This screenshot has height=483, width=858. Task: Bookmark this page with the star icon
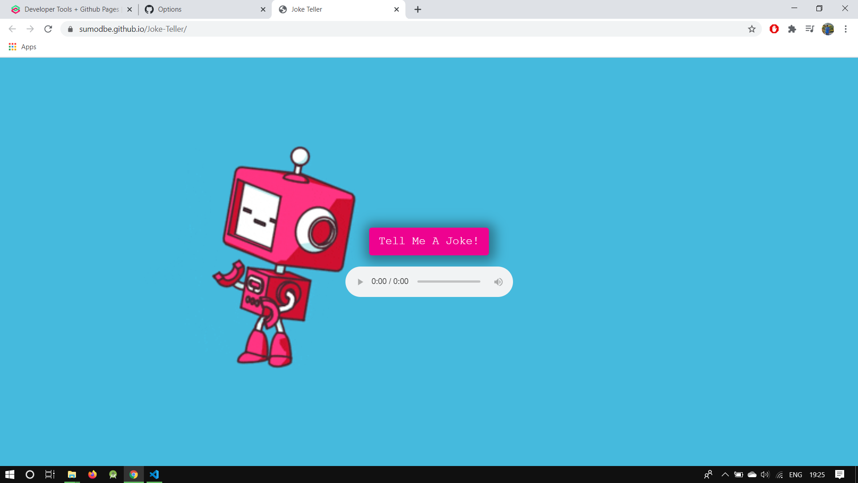coord(752,29)
